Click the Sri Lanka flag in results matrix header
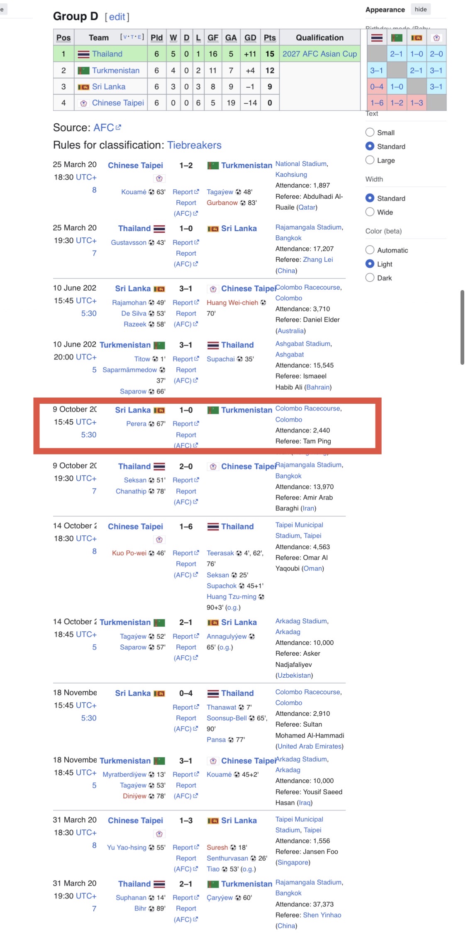This screenshot has height=942, width=468. [416, 38]
